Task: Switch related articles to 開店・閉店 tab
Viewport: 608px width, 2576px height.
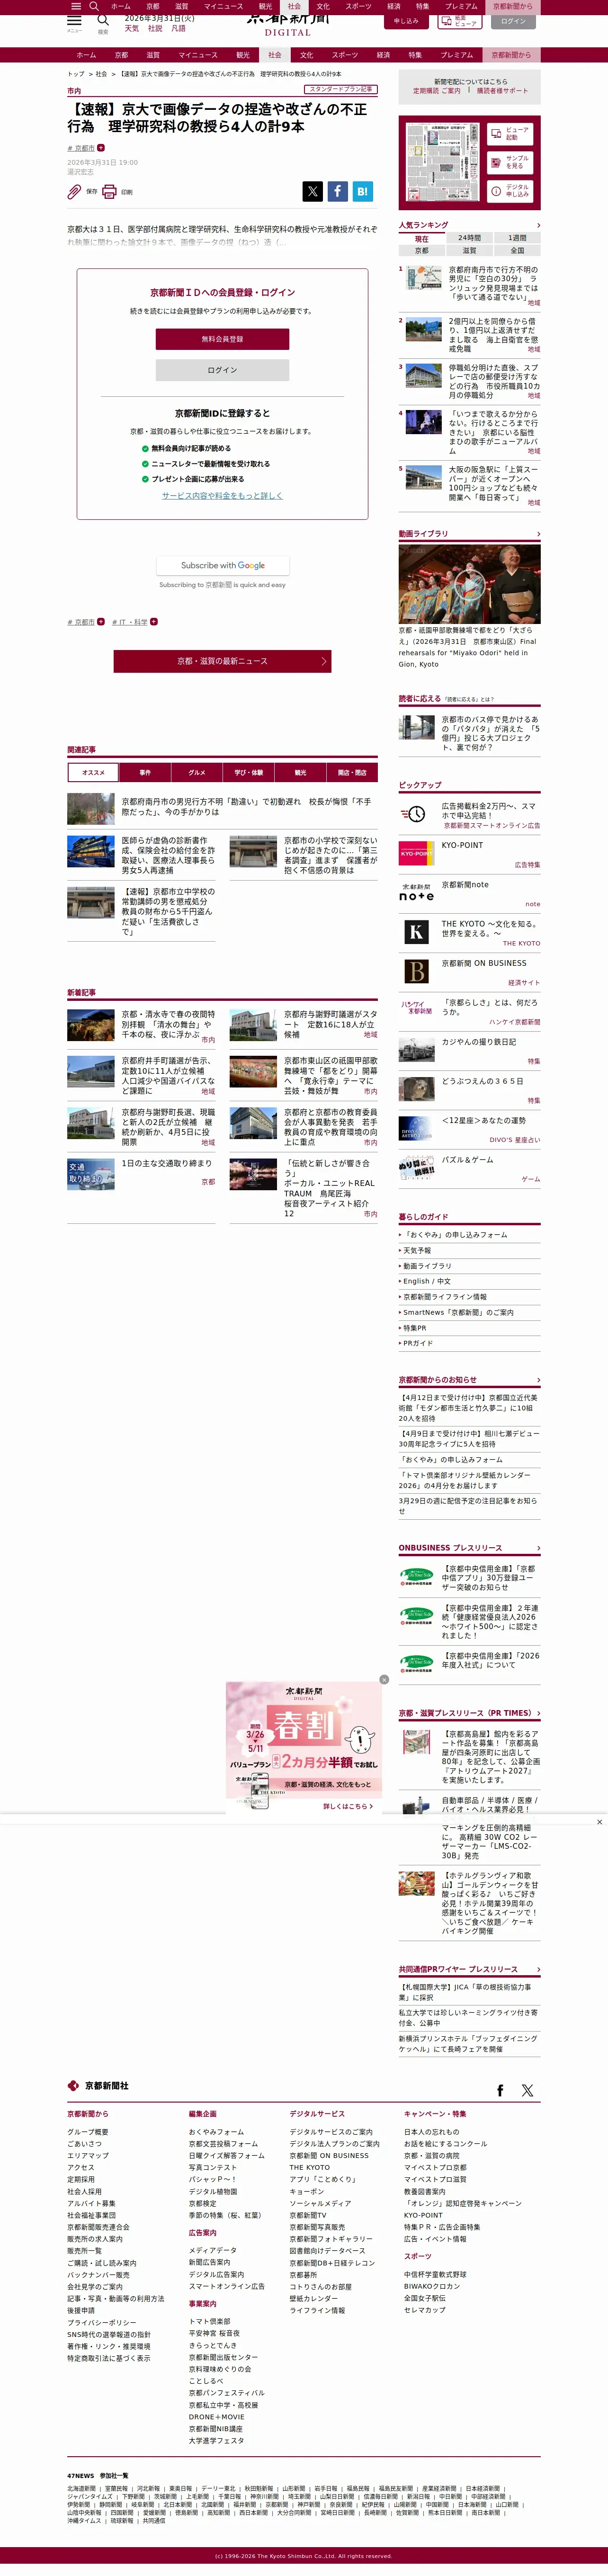Action: (352, 772)
